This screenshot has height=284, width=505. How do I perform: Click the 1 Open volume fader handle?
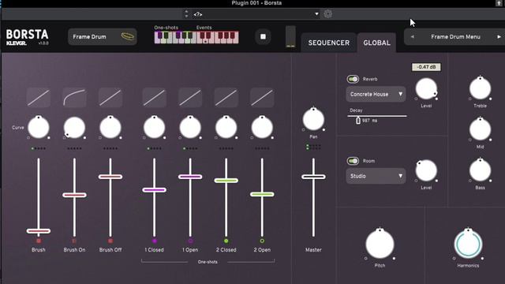190,177
